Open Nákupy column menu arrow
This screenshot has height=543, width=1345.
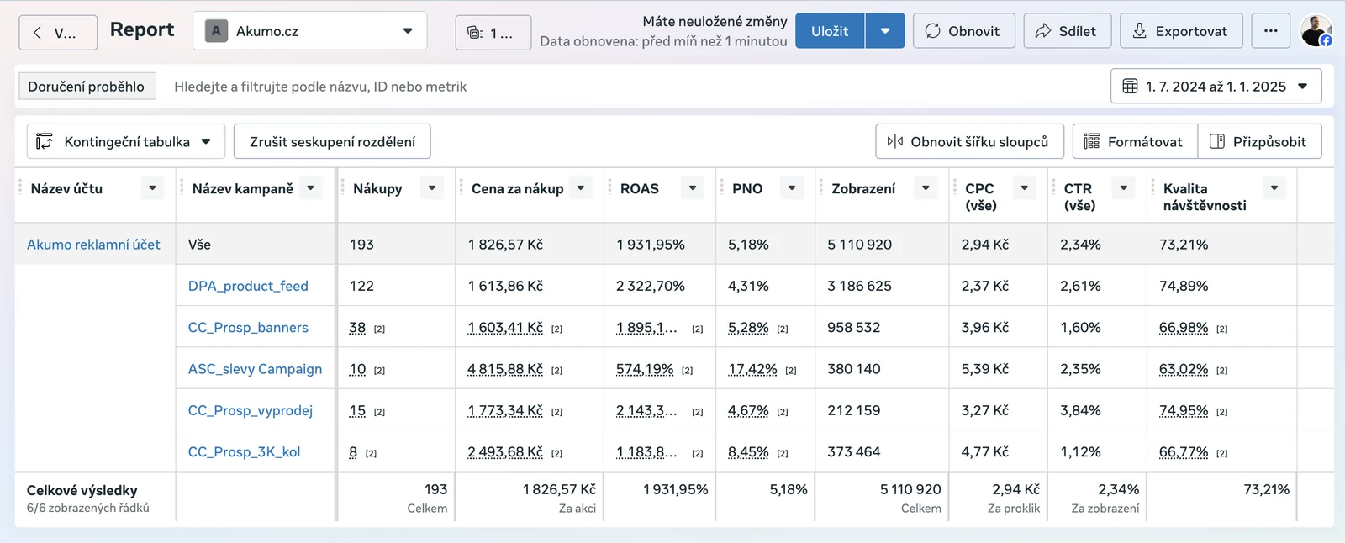(432, 188)
